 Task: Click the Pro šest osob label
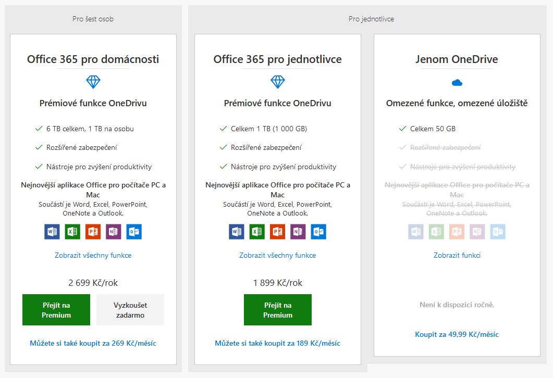pos(93,19)
